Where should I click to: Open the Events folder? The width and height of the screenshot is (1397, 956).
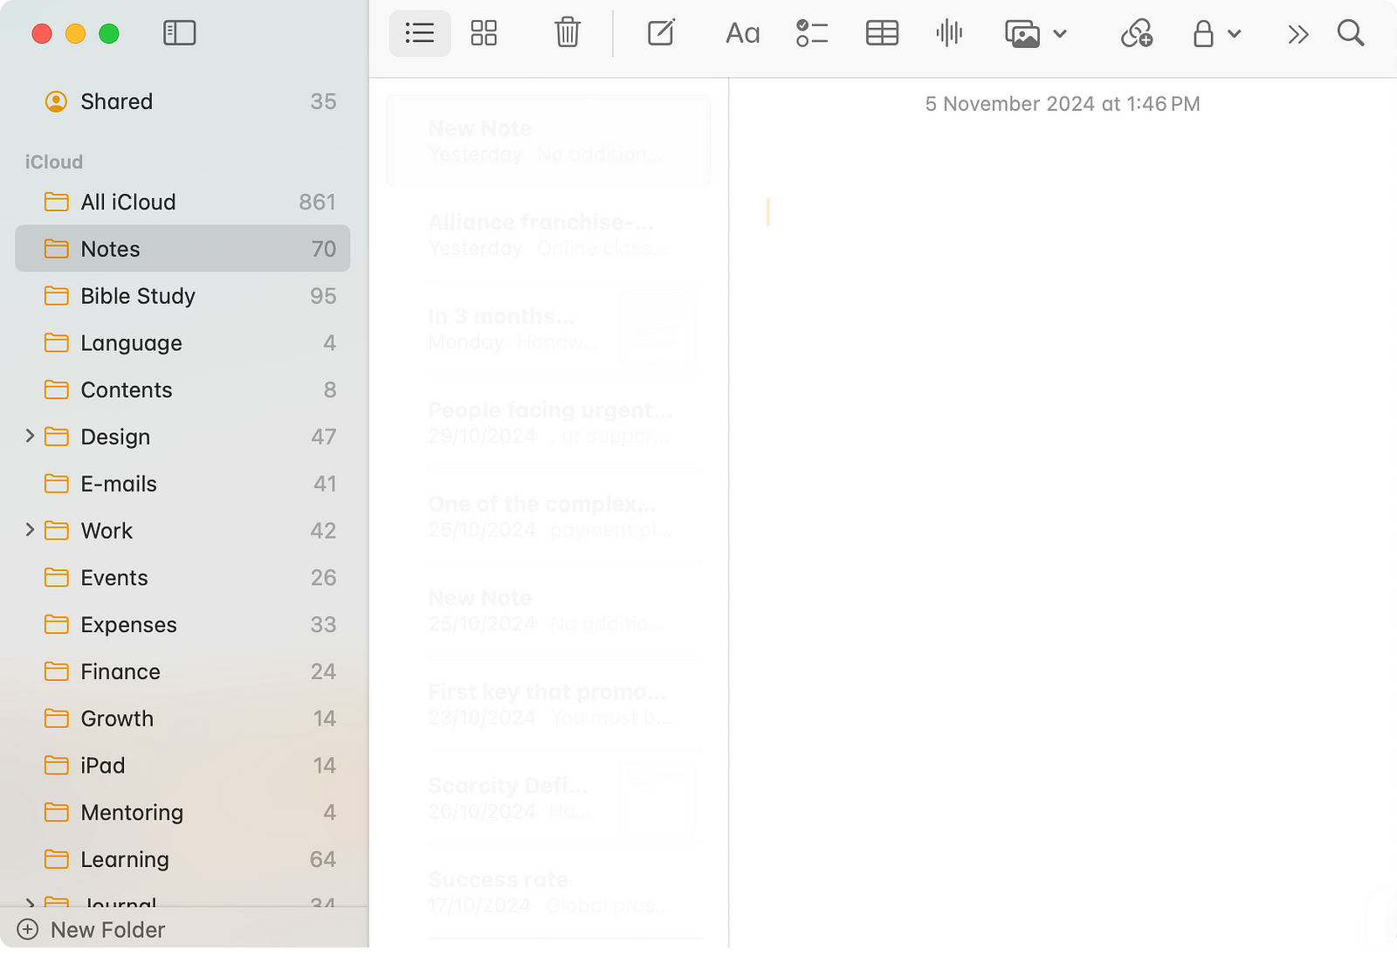click(182, 578)
